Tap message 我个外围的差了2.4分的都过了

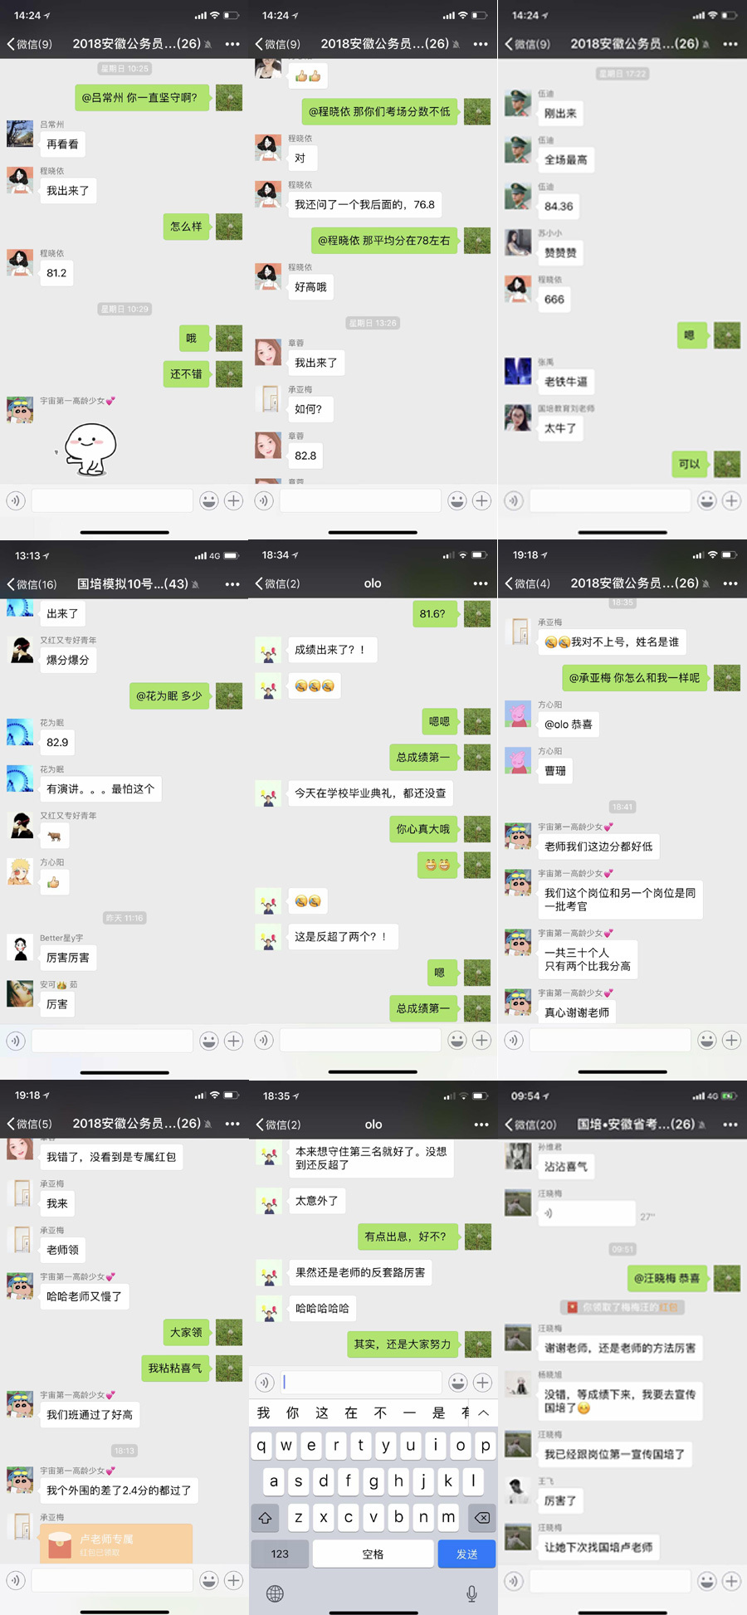tap(119, 1491)
